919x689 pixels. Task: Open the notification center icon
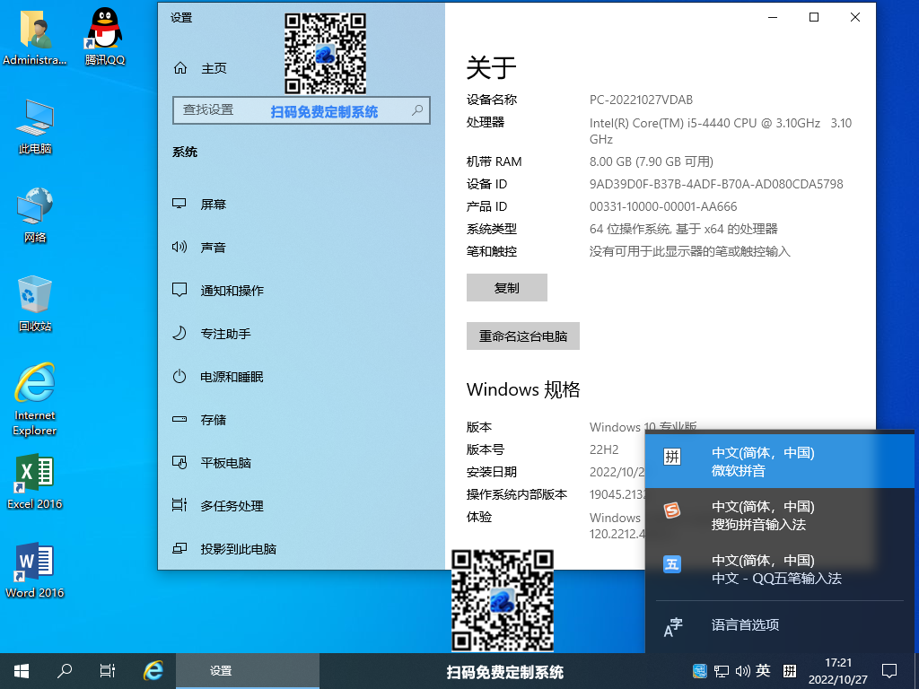(x=889, y=670)
